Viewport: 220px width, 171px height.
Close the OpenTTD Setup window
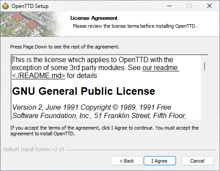click(209, 6)
